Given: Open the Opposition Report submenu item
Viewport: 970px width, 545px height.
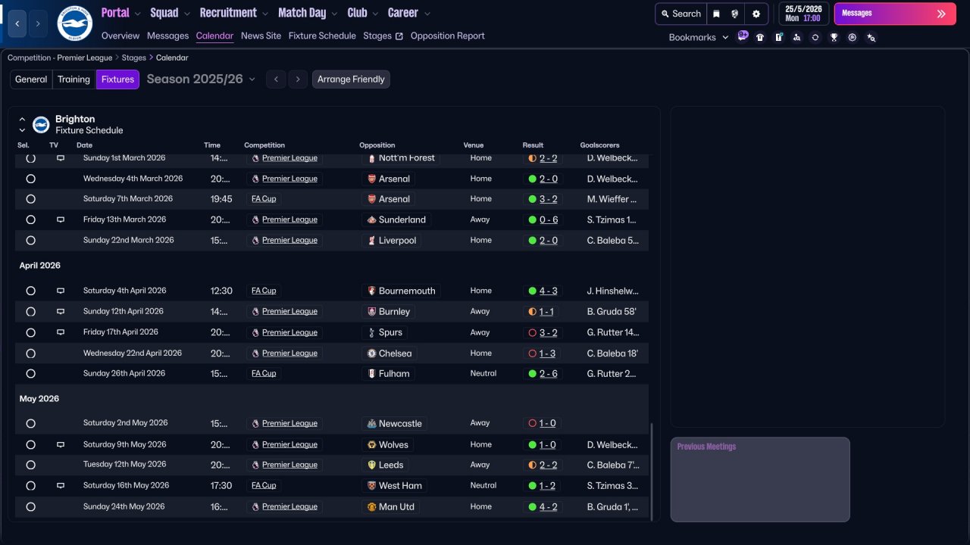Looking at the screenshot, I should pyautogui.click(x=447, y=36).
